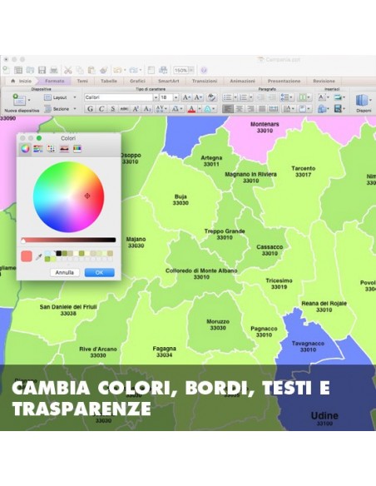The width and height of the screenshot is (376, 486).
Task: Pick a color with eyedropper tool
Action: [39, 256]
